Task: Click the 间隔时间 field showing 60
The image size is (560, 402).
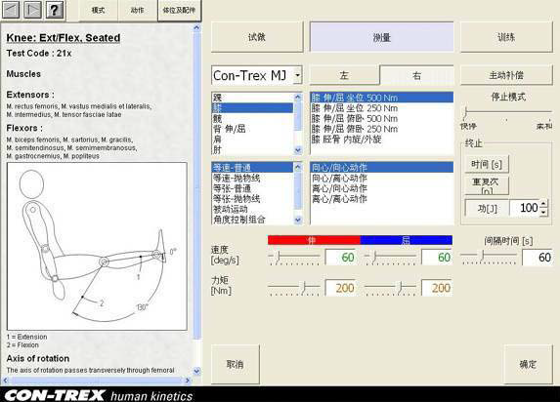Action: pos(538,258)
